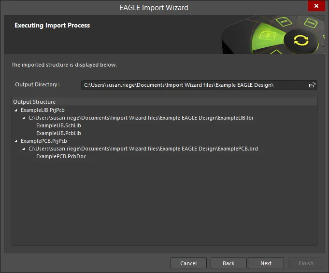Collapse the ExamplePCB.PrjPcb tree node
Image resolution: width=329 pixels, height=273 pixels.
pos(16,141)
